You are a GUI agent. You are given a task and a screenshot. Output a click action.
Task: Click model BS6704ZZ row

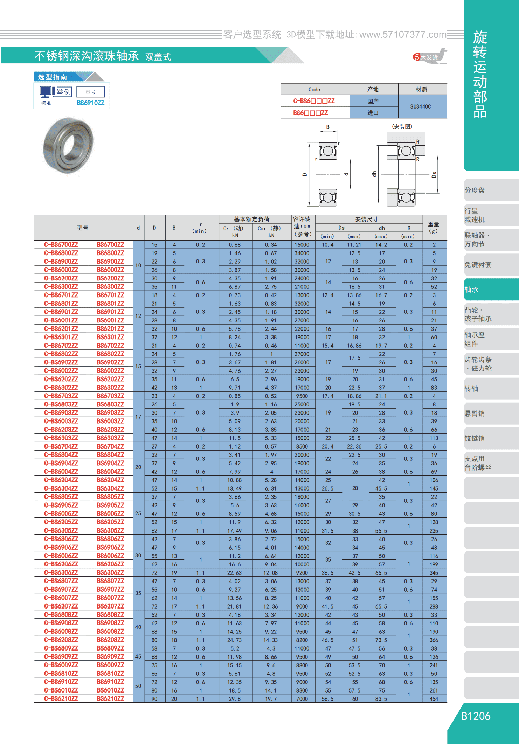click(x=111, y=446)
